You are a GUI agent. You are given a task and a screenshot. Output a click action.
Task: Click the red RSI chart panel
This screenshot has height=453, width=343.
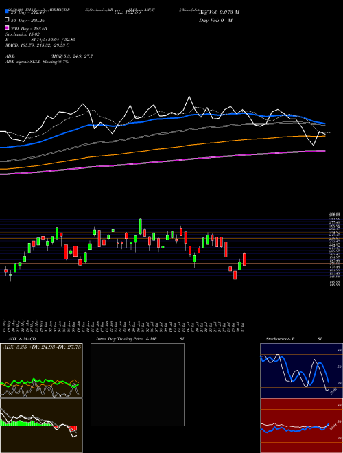click(301, 426)
